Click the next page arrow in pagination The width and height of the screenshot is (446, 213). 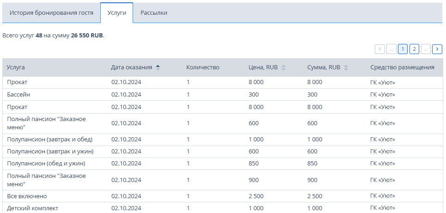pyautogui.click(x=437, y=49)
